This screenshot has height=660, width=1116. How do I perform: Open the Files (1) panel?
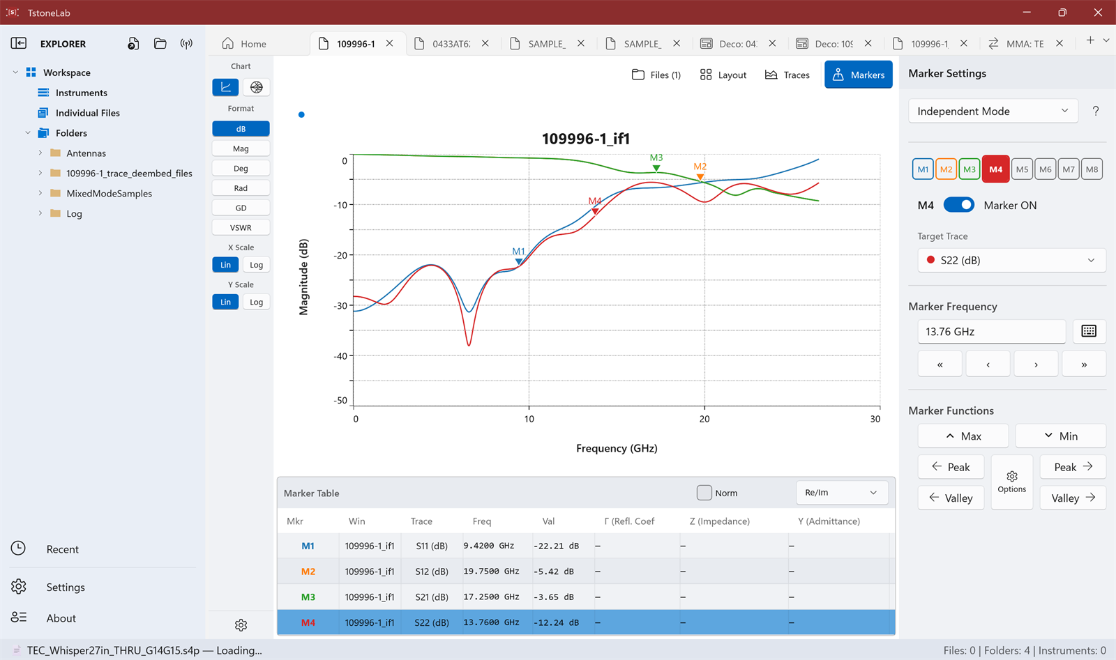coord(656,75)
